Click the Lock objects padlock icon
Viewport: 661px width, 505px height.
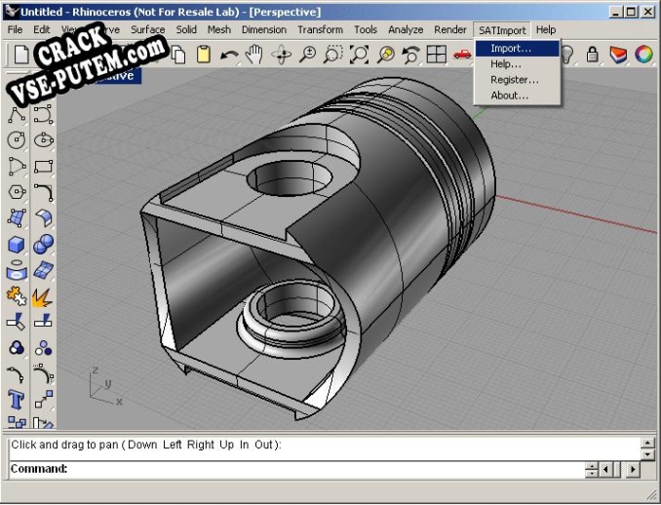coord(593,55)
